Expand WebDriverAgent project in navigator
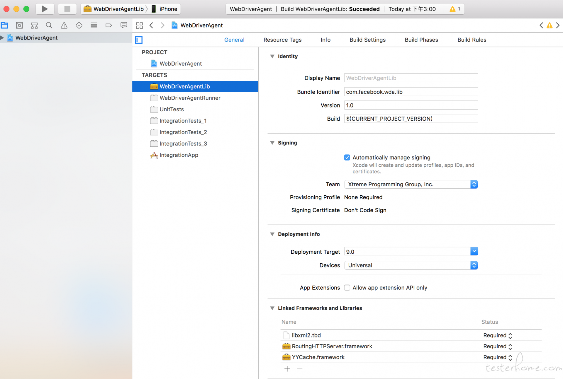563x379 pixels. [x=2, y=37]
